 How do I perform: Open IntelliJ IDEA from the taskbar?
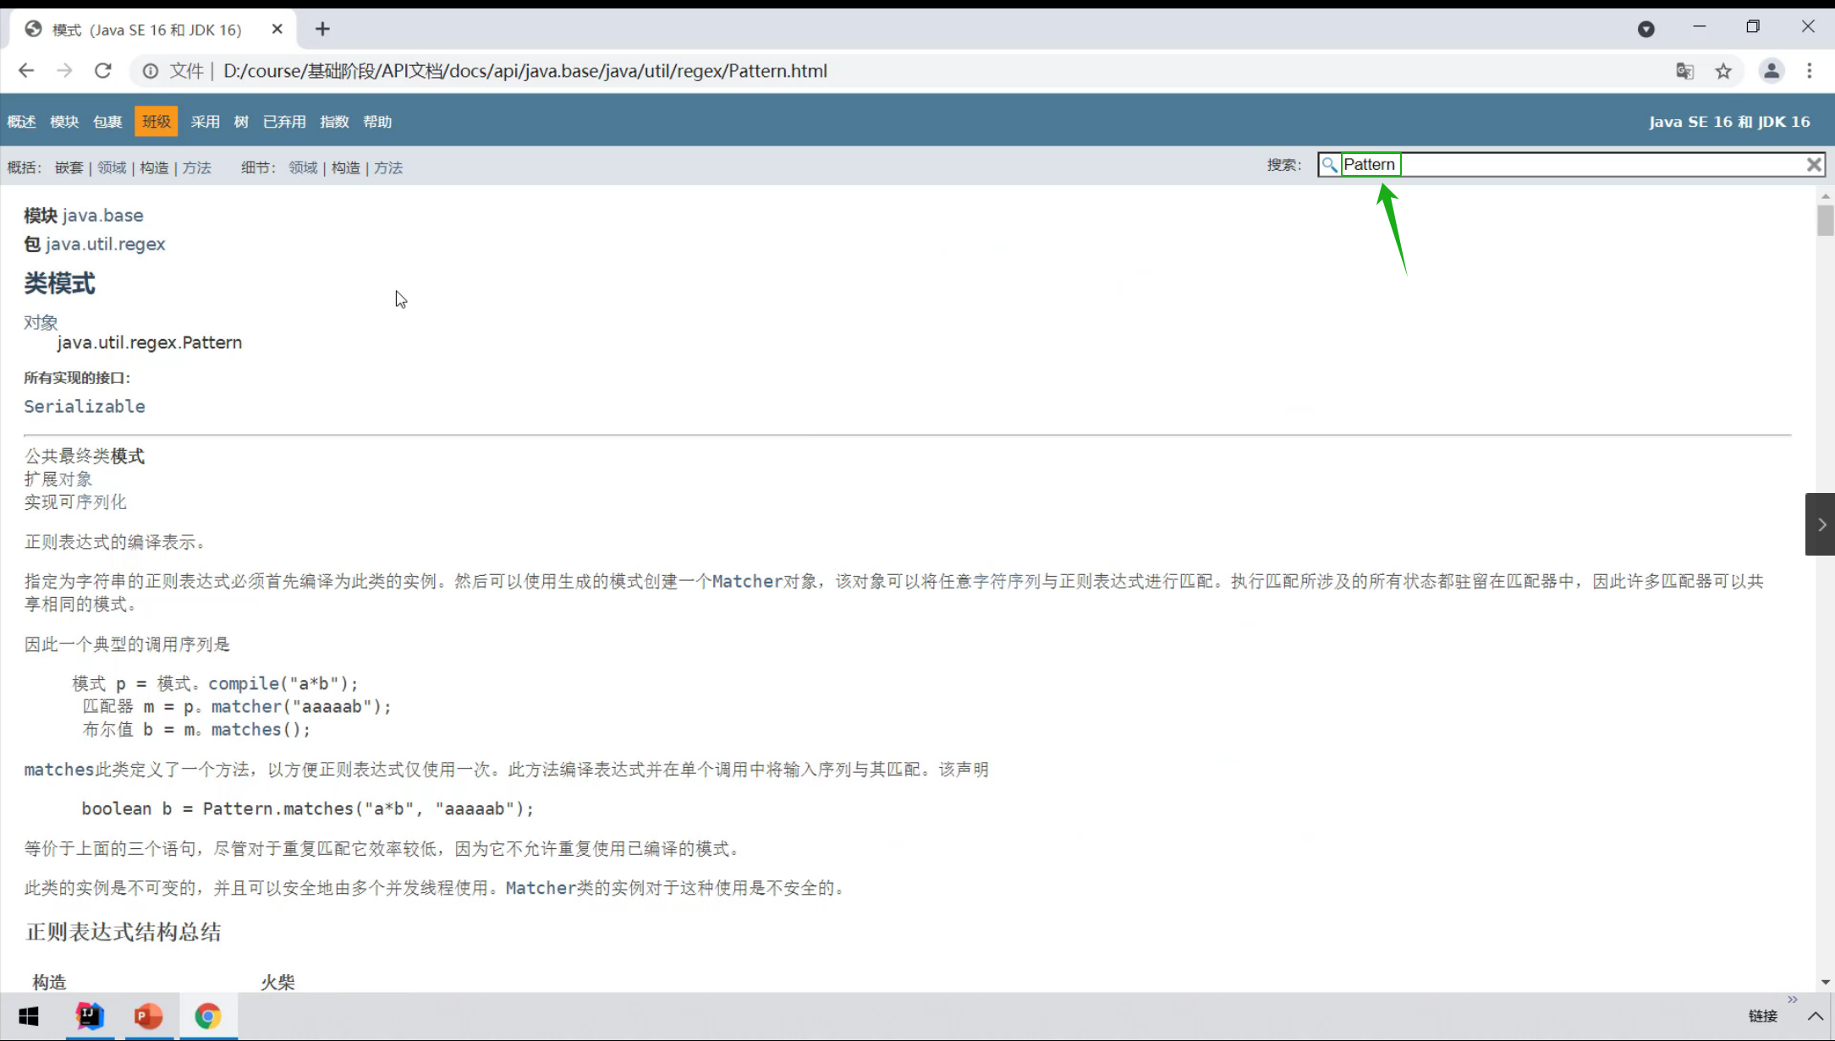(90, 1016)
